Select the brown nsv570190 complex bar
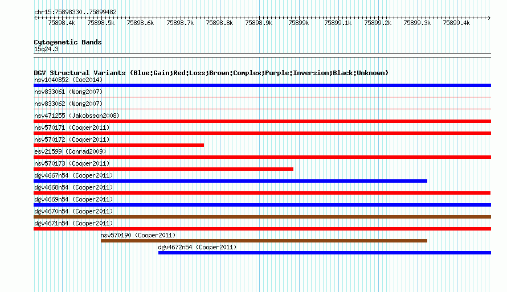This screenshot has height=292, width=507. [x=264, y=241]
